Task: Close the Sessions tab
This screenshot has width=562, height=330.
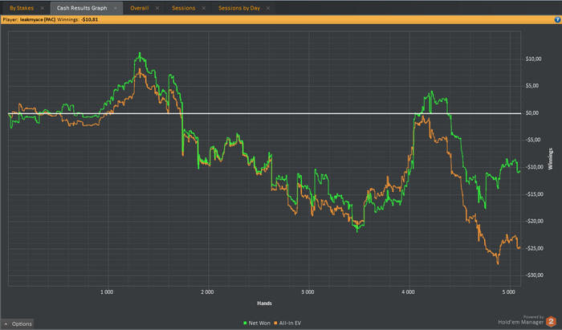Action: 204,8
